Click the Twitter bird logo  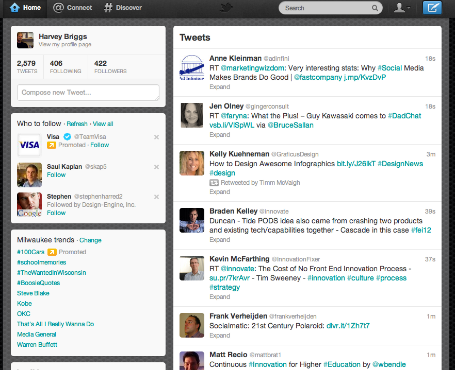tap(227, 8)
